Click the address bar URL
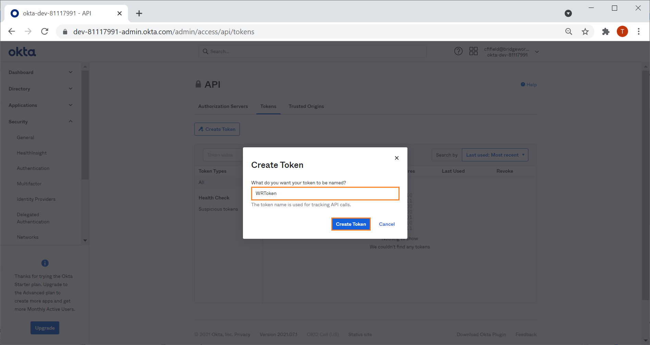This screenshot has width=650, height=345. pyautogui.click(x=164, y=32)
